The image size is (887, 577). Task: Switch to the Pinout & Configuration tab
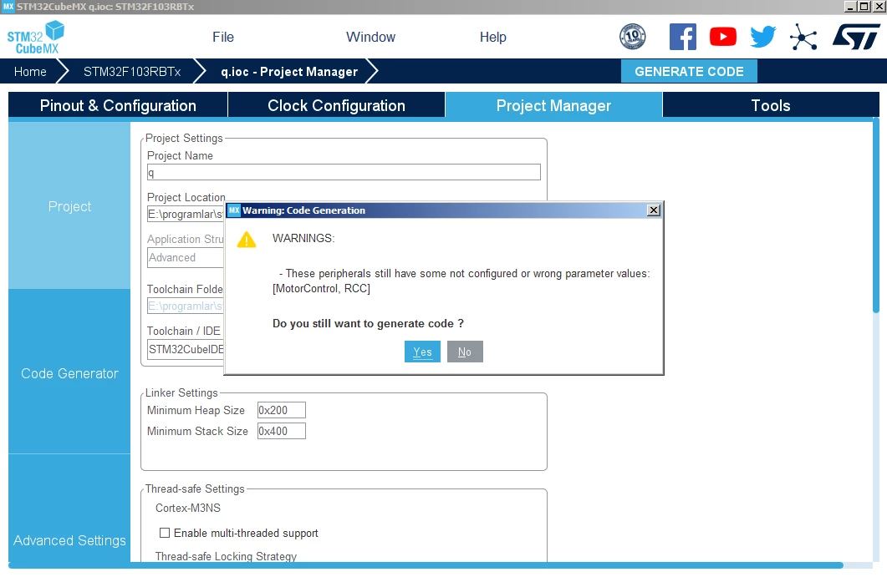pyautogui.click(x=118, y=106)
